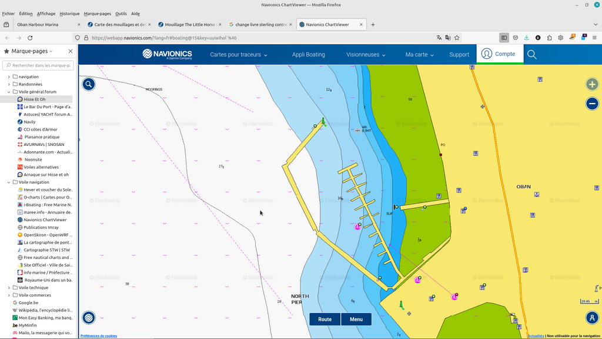Open the Support link
Viewport: 602px width, 339px height.
459,55
